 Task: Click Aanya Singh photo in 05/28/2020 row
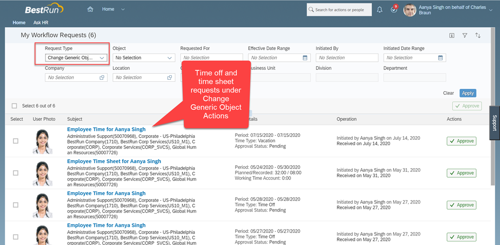pyautogui.click(x=43, y=205)
